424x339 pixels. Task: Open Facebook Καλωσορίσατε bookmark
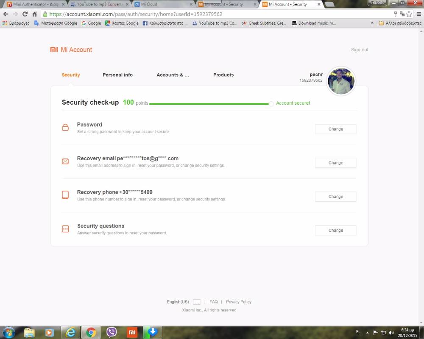165,23
